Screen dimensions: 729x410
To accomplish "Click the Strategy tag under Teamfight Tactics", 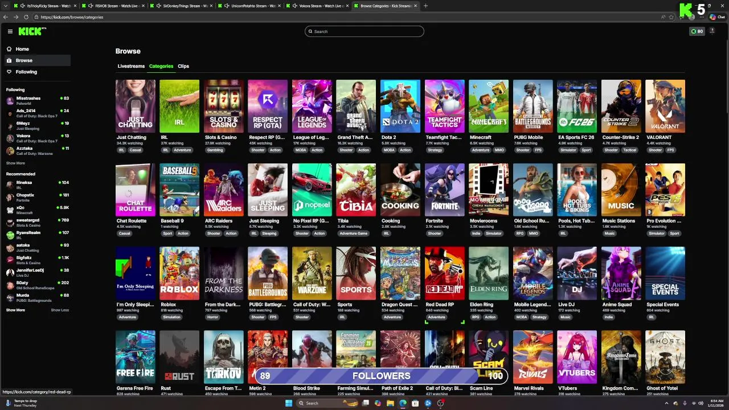I will pyautogui.click(x=435, y=150).
